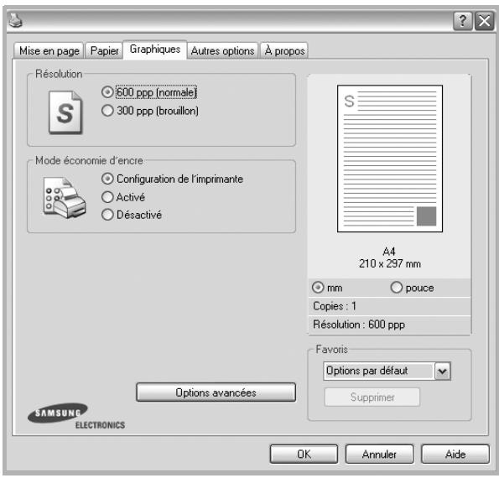Click the 'Résolution : 600 ppp' text
This screenshot has width=499, height=478.
click(x=359, y=325)
